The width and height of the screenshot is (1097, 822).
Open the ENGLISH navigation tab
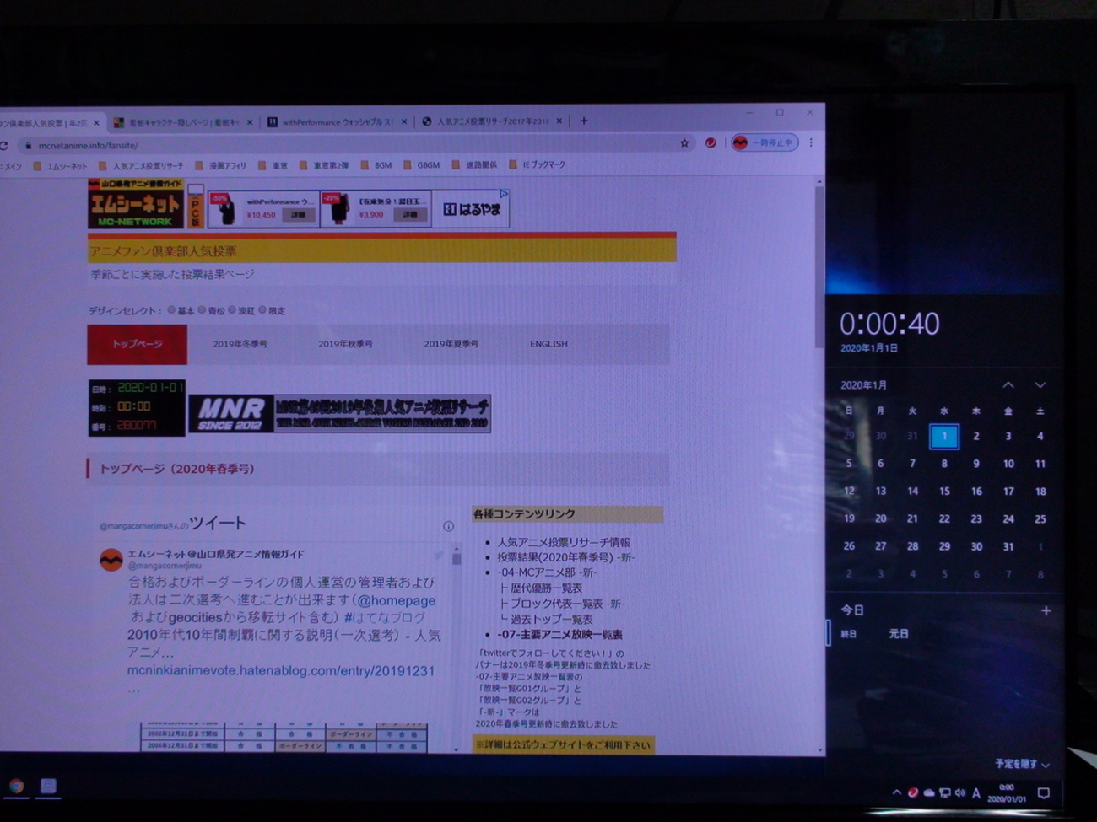point(548,344)
